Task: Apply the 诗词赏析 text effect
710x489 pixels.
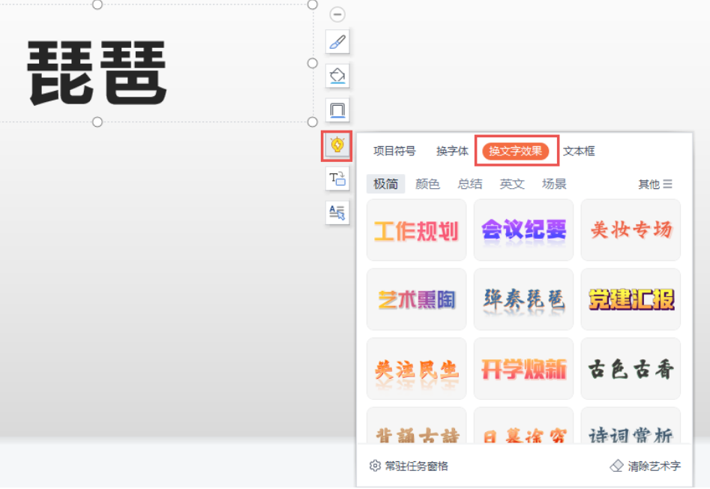Action: 631,425
